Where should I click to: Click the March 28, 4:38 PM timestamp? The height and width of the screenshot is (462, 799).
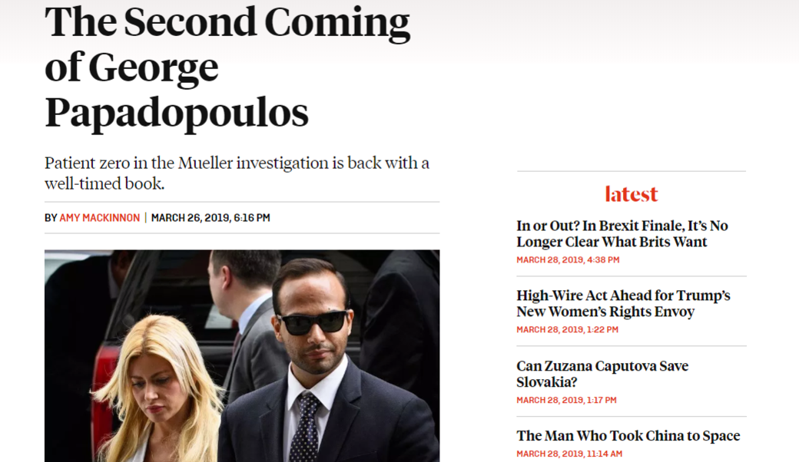(x=569, y=260)
